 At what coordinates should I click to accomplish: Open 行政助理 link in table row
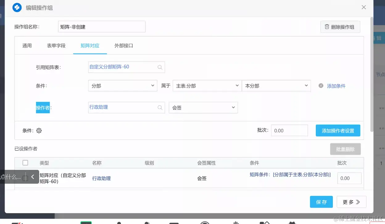point(101,178)
